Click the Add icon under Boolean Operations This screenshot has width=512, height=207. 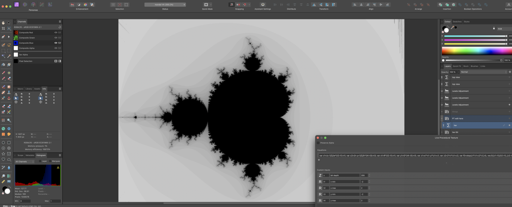coord(460,4)
